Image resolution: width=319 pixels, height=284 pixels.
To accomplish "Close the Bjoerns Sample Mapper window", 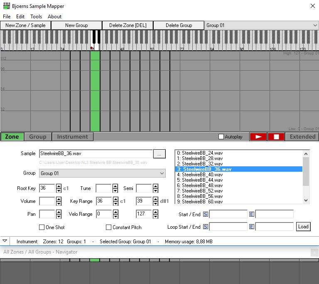I will pyautogui.click(x=313, y=6).
